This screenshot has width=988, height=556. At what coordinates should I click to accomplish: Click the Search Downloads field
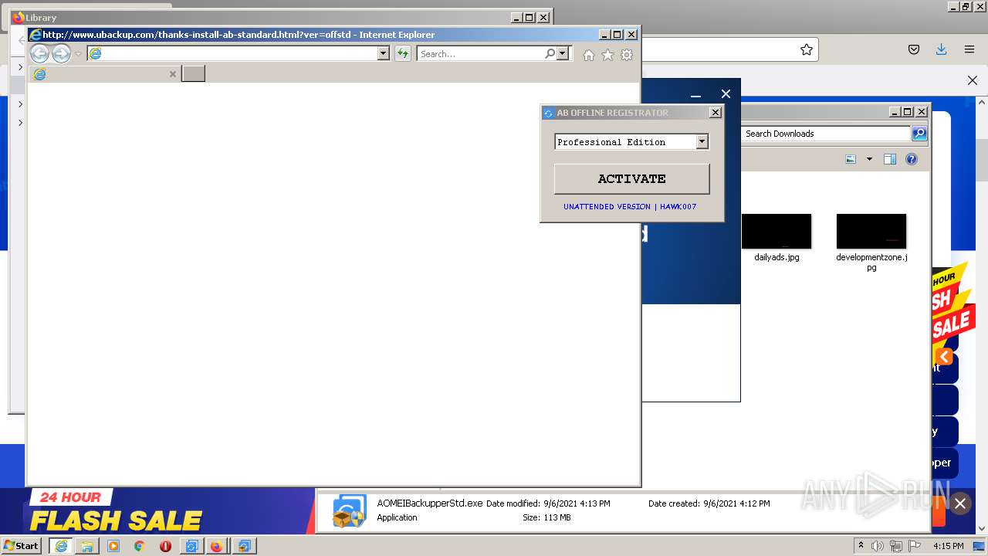826,134
